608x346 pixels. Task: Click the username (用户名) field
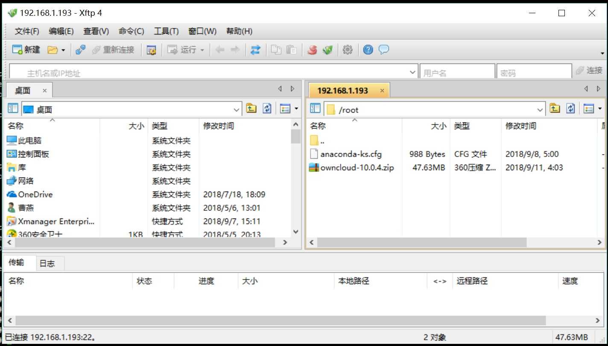[x=457, y=72]
